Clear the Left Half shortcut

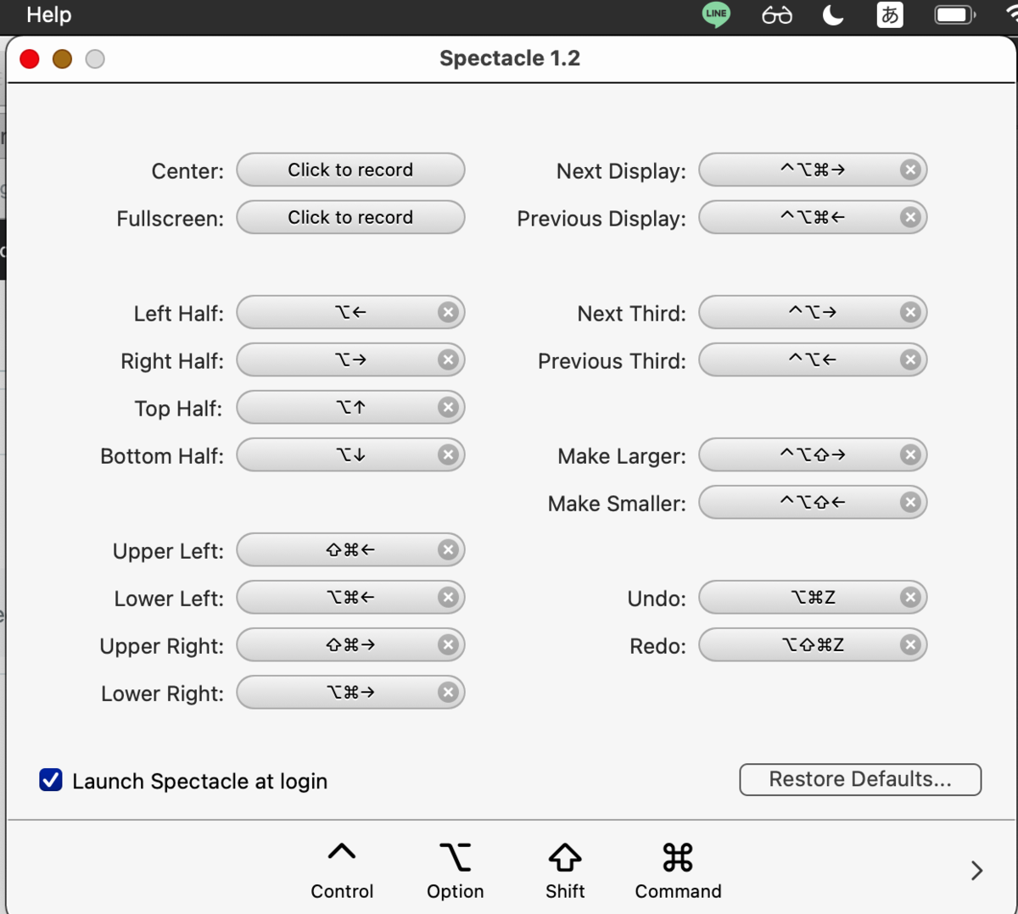pos(448,313)
